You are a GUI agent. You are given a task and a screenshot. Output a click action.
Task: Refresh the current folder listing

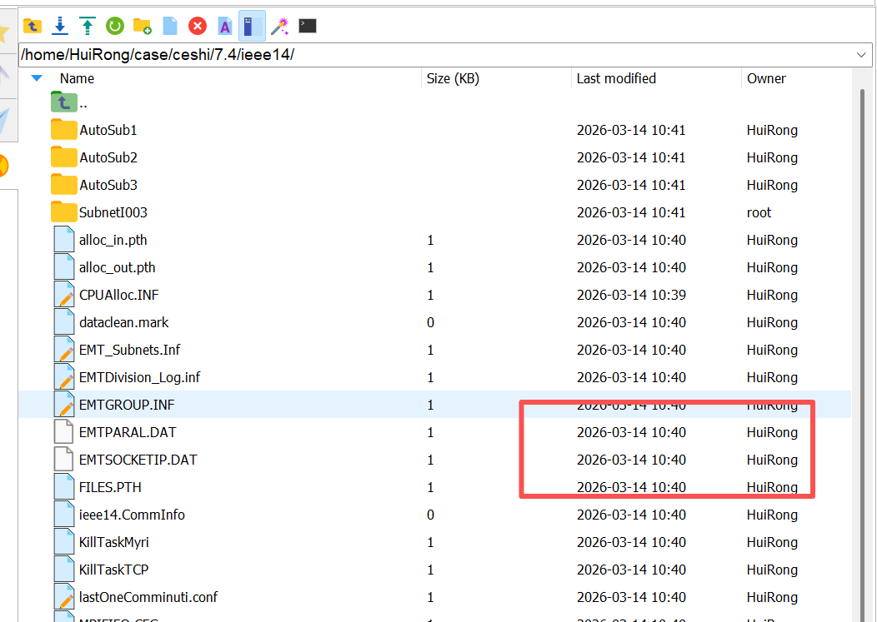pyautogui.click(x=115, y=26)
